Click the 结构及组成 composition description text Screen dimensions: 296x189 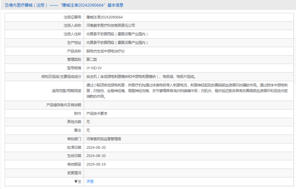(141, 77)
